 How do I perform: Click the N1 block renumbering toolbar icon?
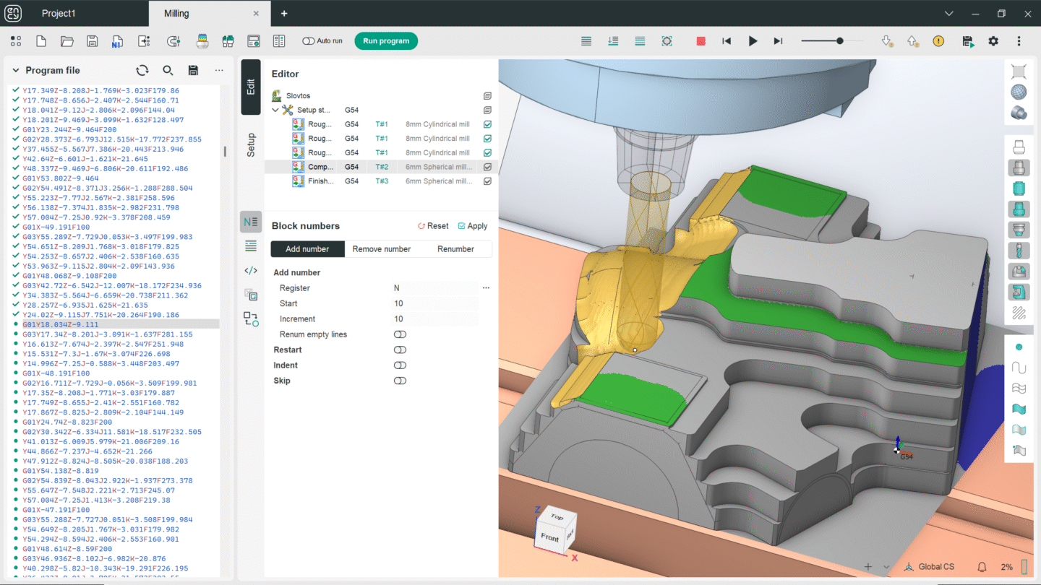116,41
